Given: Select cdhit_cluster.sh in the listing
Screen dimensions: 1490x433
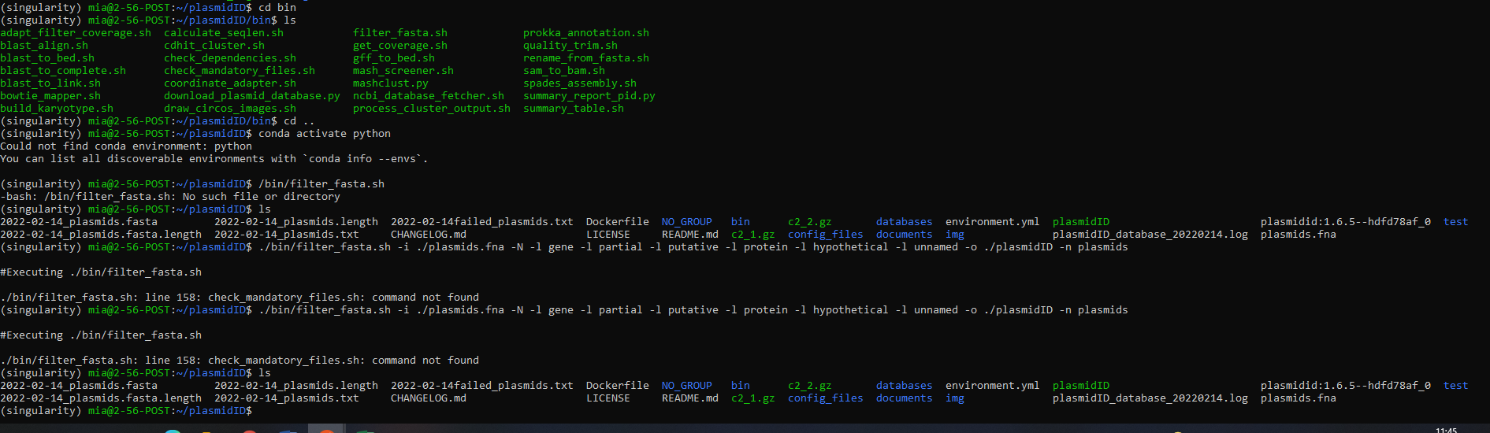Looking at the screenshot, I should point(214,46).
